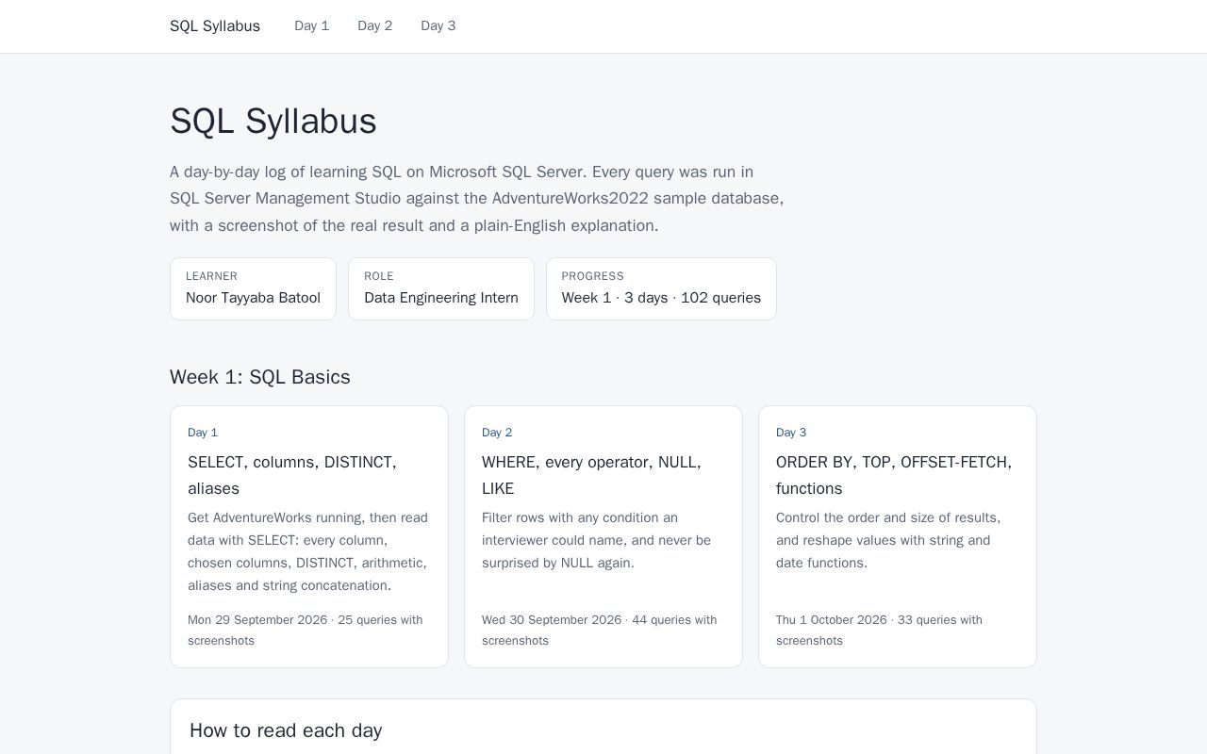1207x754 pixels.
Task: Go to Day 2 in the top navigation
Action: point(374,26)
